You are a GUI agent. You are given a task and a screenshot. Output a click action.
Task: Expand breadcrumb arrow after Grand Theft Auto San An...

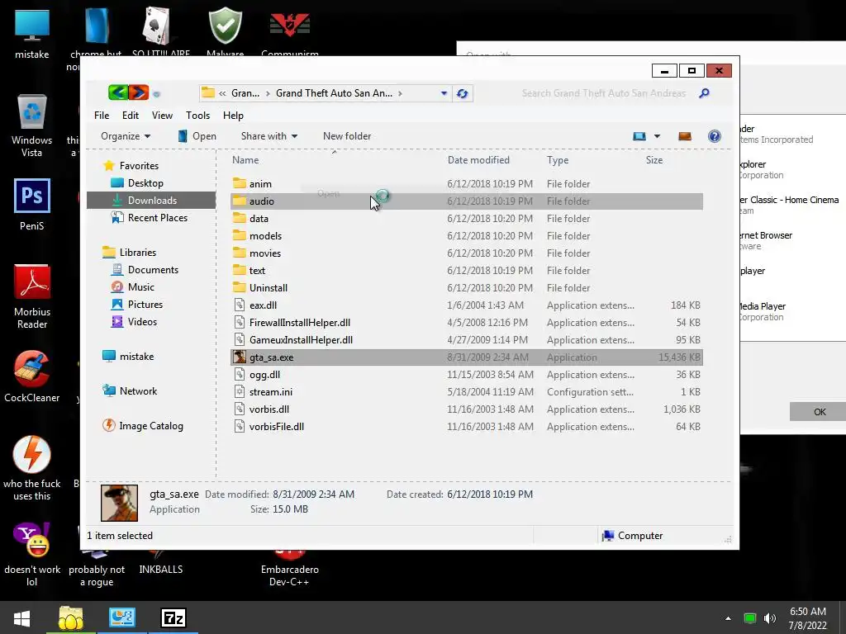click(400, 93)
